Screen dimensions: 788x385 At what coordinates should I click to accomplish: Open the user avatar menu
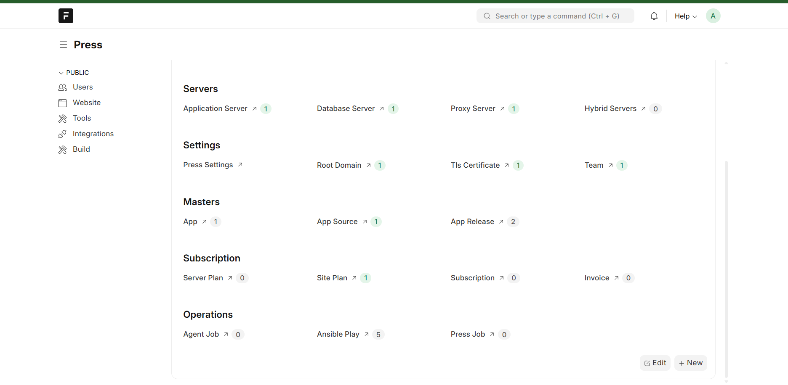coord(713,16)
